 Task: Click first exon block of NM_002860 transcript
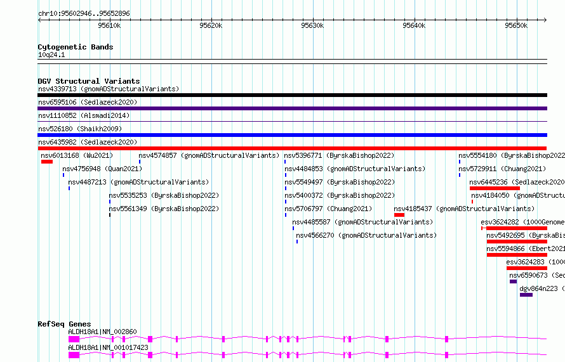74,339
